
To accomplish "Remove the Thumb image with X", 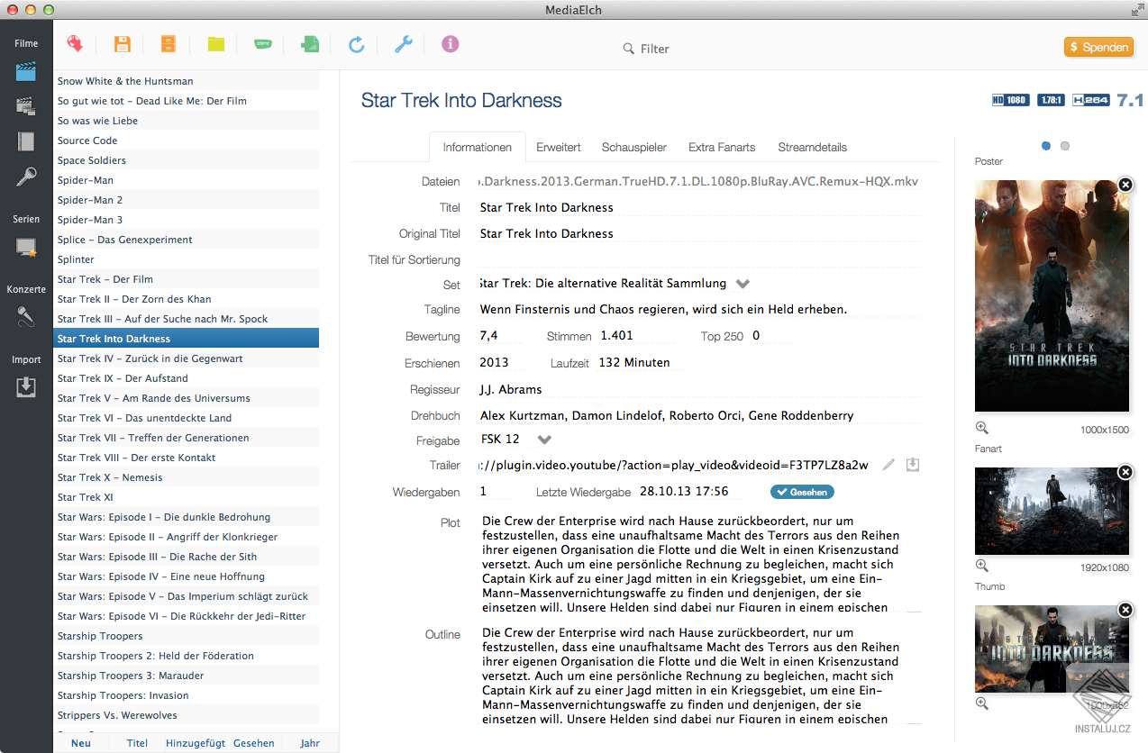I will click(x=1125, y=610).
